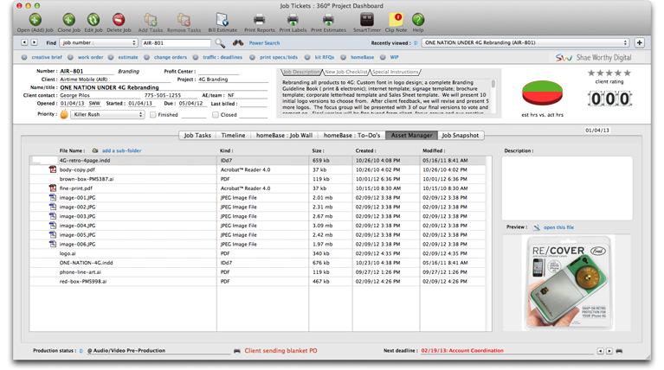The width and height of the screenshot is (664, 370).
Task: Open the Bill Estimate tool
Action: click(222, 19)
